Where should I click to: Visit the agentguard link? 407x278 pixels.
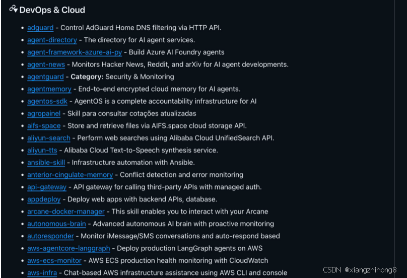pyautogui.click(x=45, y=77)
